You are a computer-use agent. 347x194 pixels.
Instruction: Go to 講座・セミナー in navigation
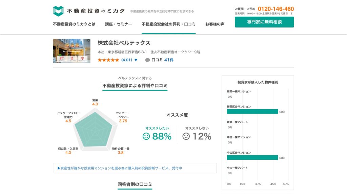tap(118, 24)
